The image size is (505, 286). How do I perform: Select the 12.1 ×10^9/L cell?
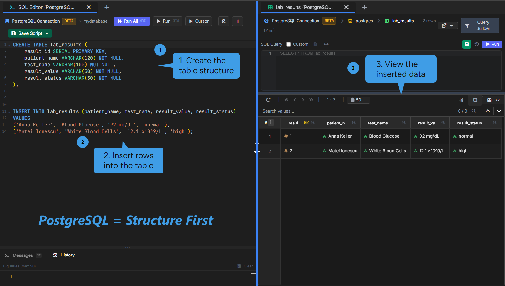pos(430,151)
